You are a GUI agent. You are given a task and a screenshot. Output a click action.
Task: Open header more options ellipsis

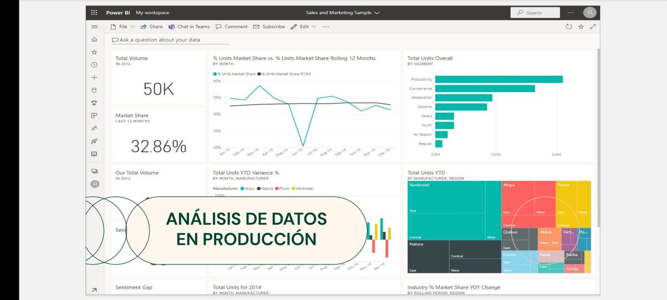point(570,12)
